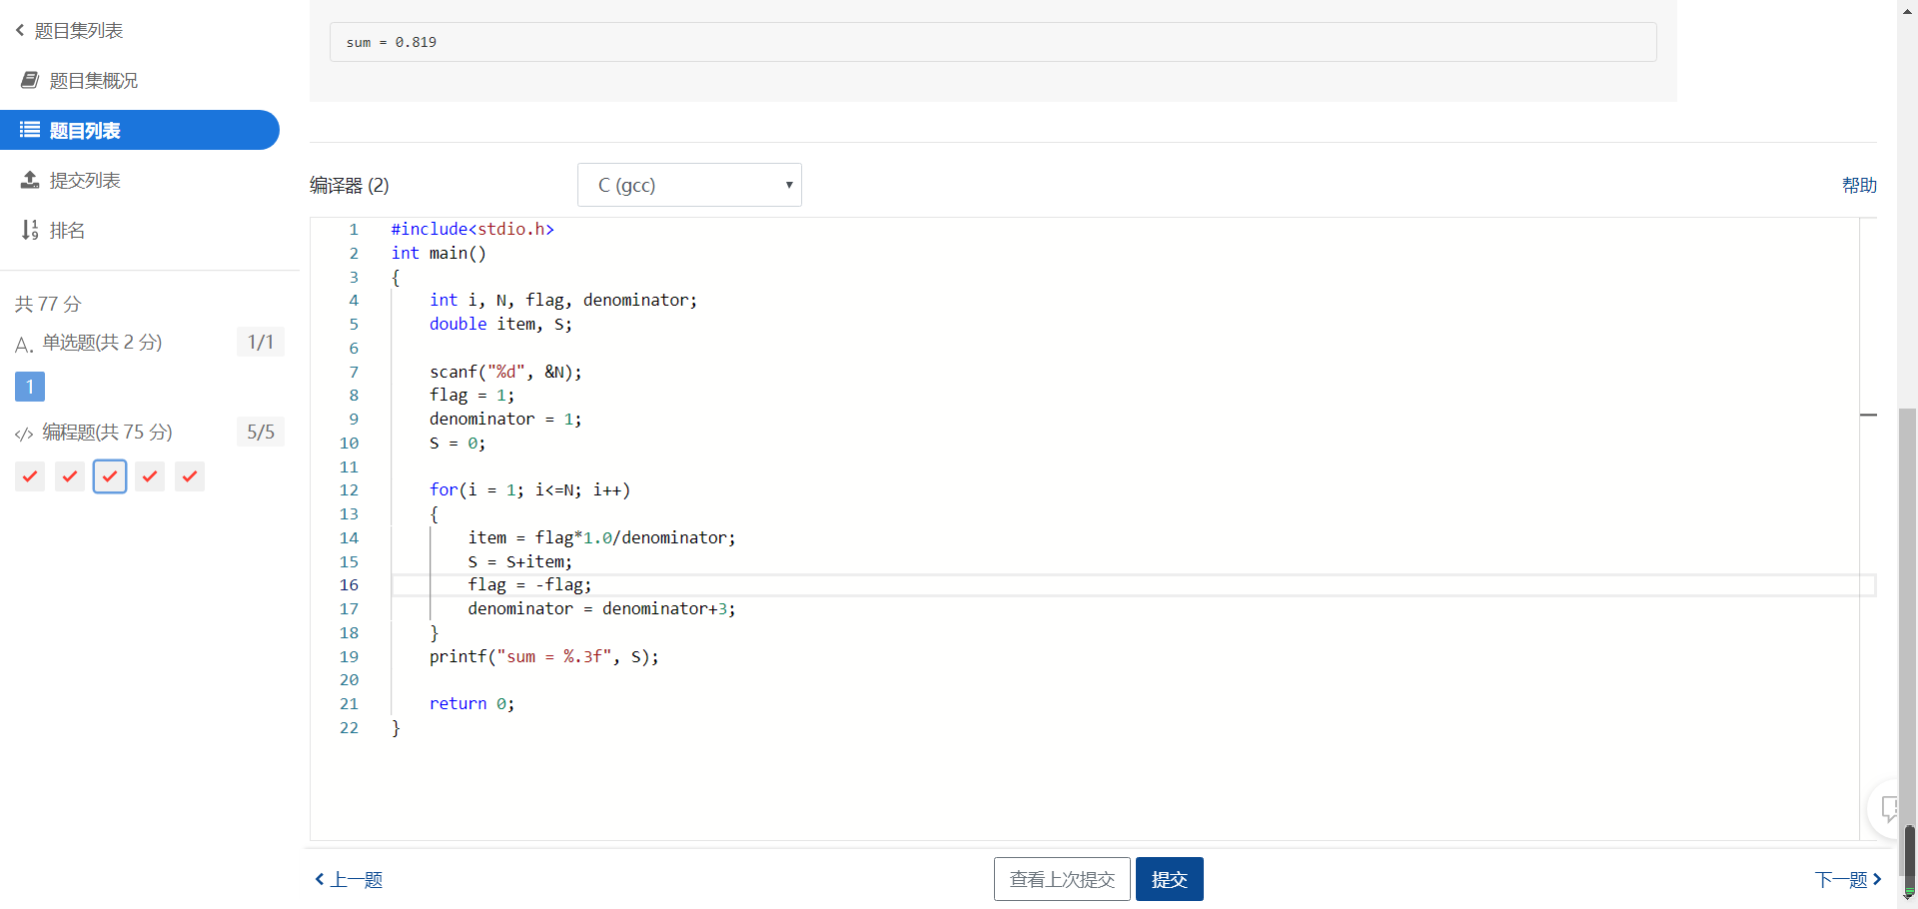Open the 题目集概况 sidebar item
Image resolution: width=1918 pixels, height=909 pixels.
coord(94,80)
